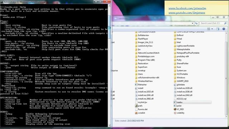The image size is (229, 129).
Task: Expand the Explorer address bar history dropdown
Action: [193, 23]
